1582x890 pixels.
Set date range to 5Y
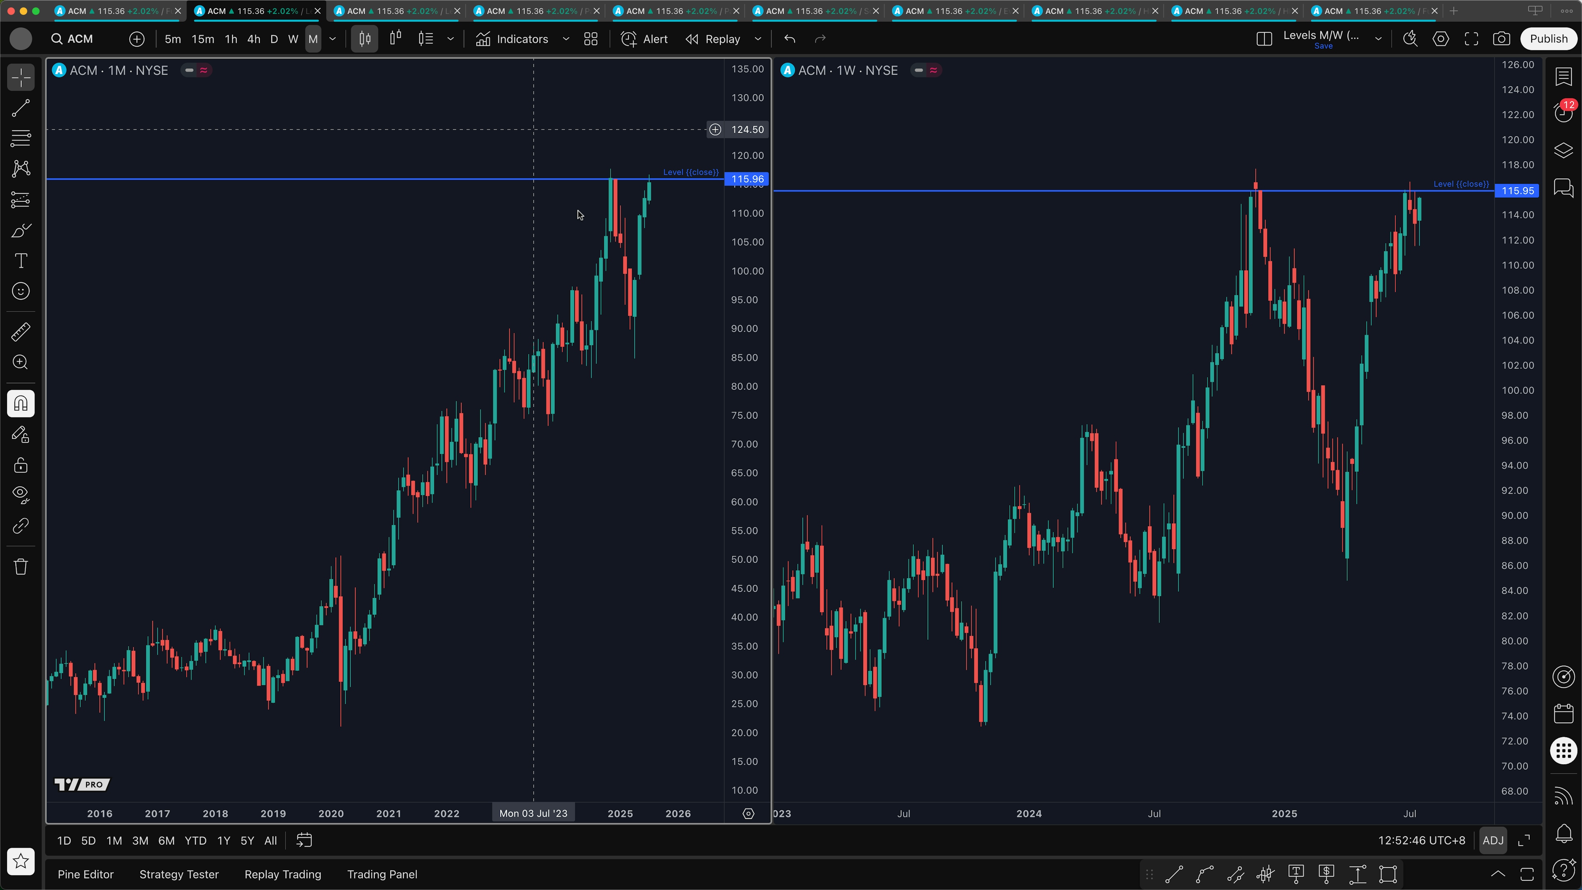(x=247, y=841)
